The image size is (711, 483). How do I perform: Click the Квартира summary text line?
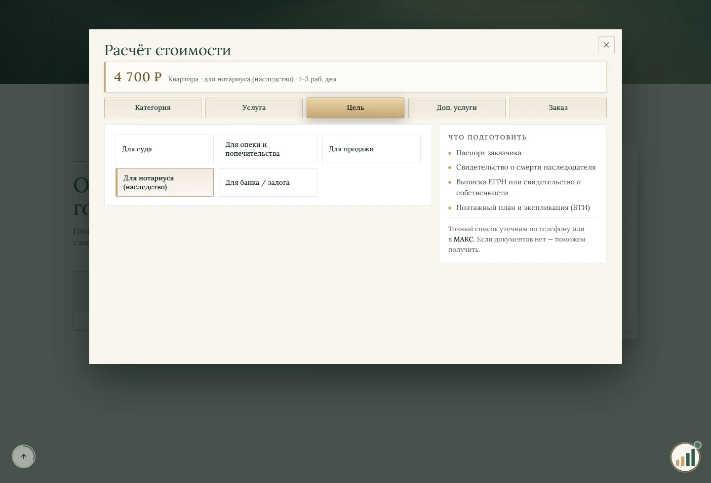pyautogui.click(x=252, y=79)
